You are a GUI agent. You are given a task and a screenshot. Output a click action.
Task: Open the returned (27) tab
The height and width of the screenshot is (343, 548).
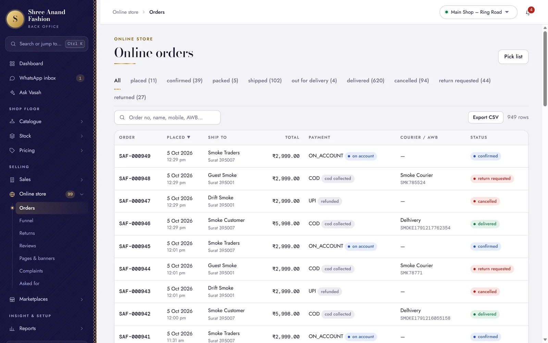[x=130, y=97]
